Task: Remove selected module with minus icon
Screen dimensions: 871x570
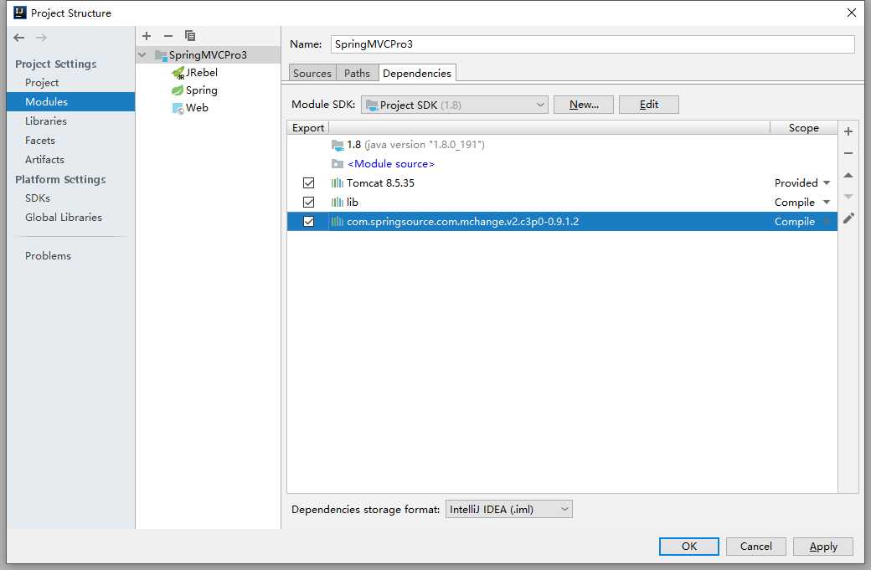Action: (x=168, y=36)
